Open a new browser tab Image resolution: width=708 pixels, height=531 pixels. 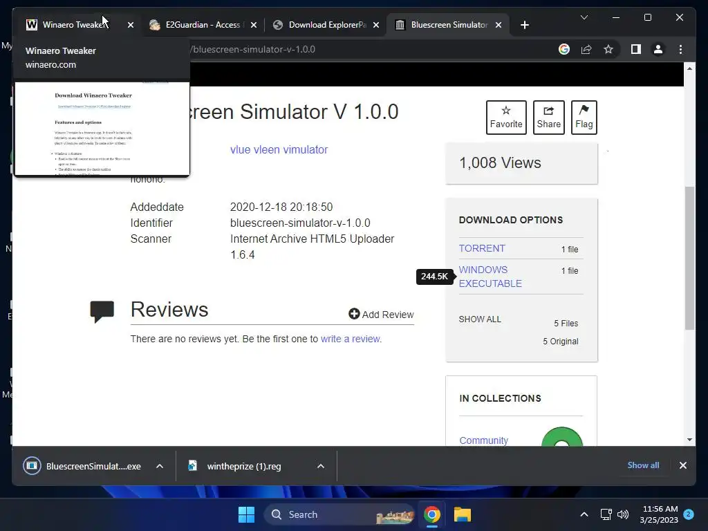(x=524, y=25)
